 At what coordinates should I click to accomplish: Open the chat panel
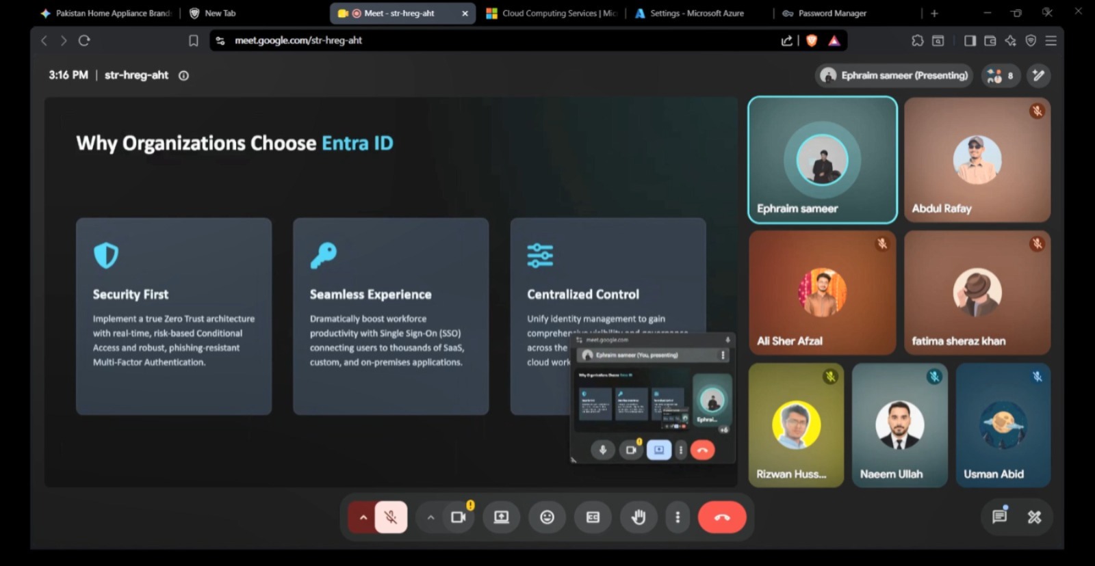(x=1000, y=517)
